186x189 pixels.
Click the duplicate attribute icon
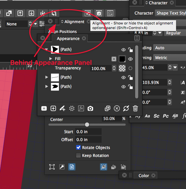(108, 108)
